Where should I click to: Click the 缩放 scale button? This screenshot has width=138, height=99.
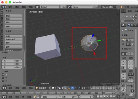[x=14, y=22]
